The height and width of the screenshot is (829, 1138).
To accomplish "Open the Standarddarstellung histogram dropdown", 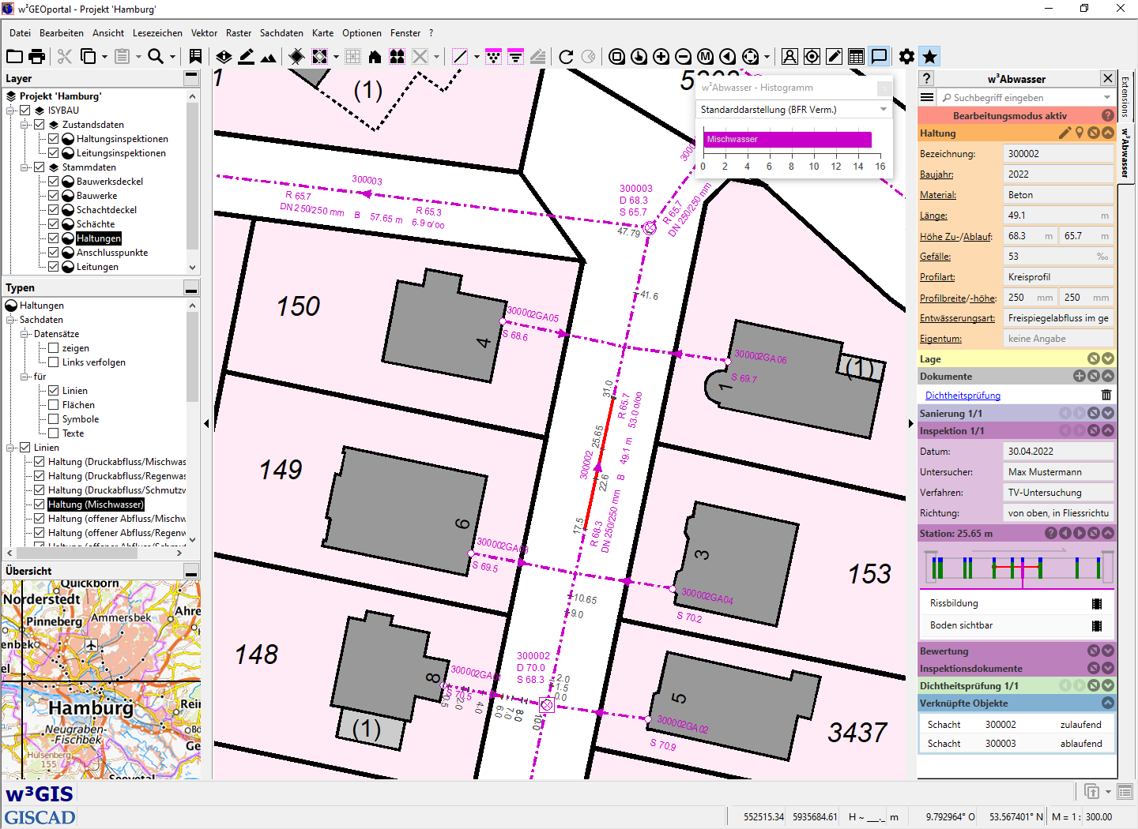I will pyautogui.click(x=793, y=110).
